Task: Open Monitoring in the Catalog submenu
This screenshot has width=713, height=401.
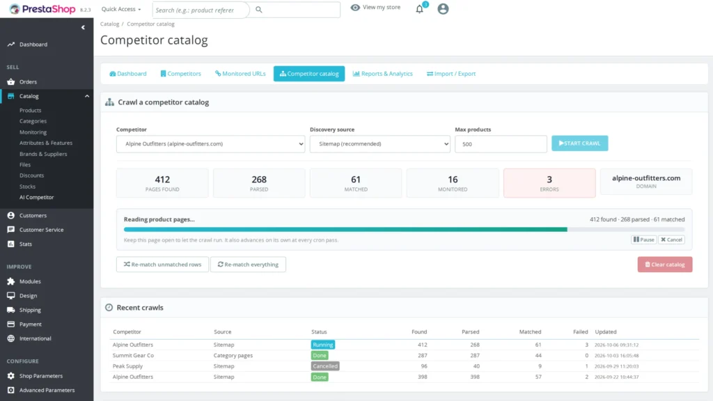Action: pos(33,132)
